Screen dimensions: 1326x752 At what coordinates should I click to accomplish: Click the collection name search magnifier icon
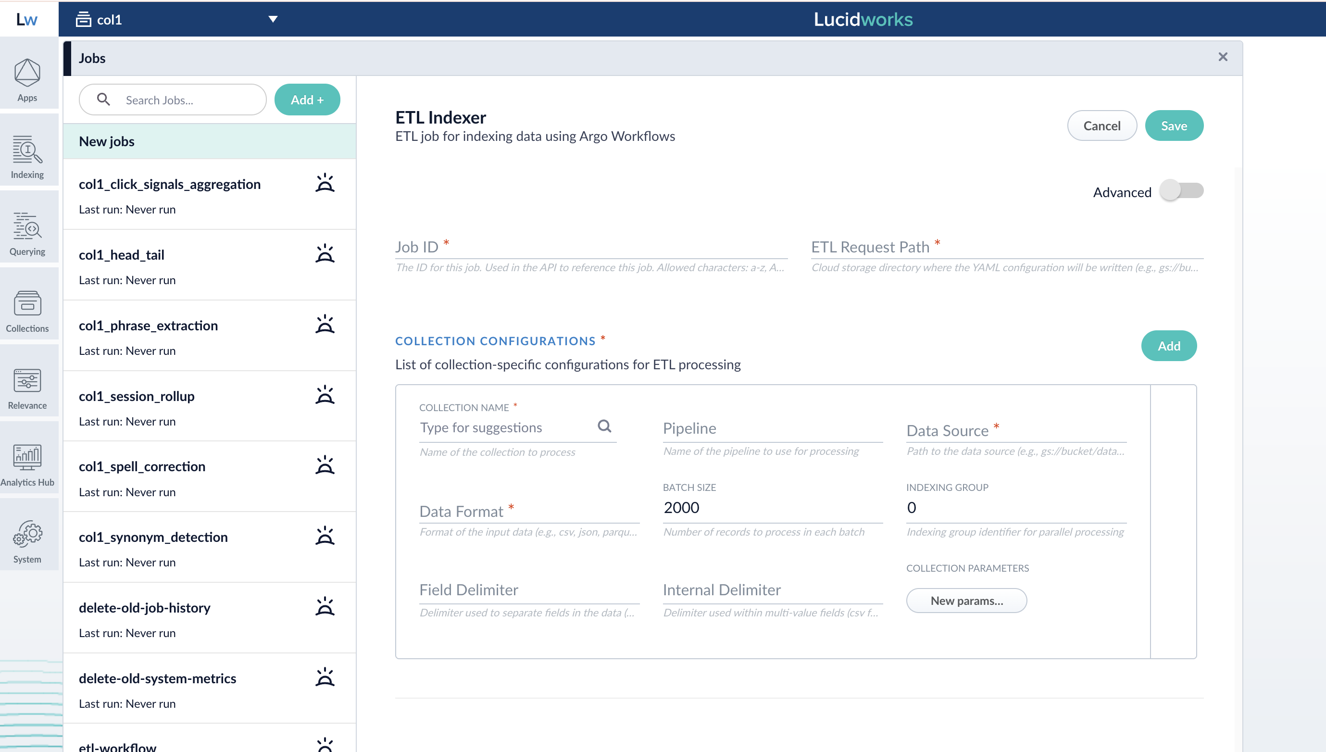tap(604, 426)
